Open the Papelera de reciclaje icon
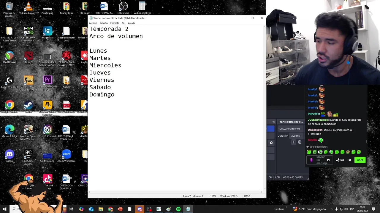The image size is (380, 213). point(9,9)
